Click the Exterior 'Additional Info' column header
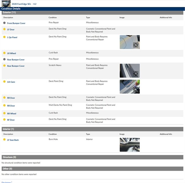 pyautogui.click(x=166, y=17)
